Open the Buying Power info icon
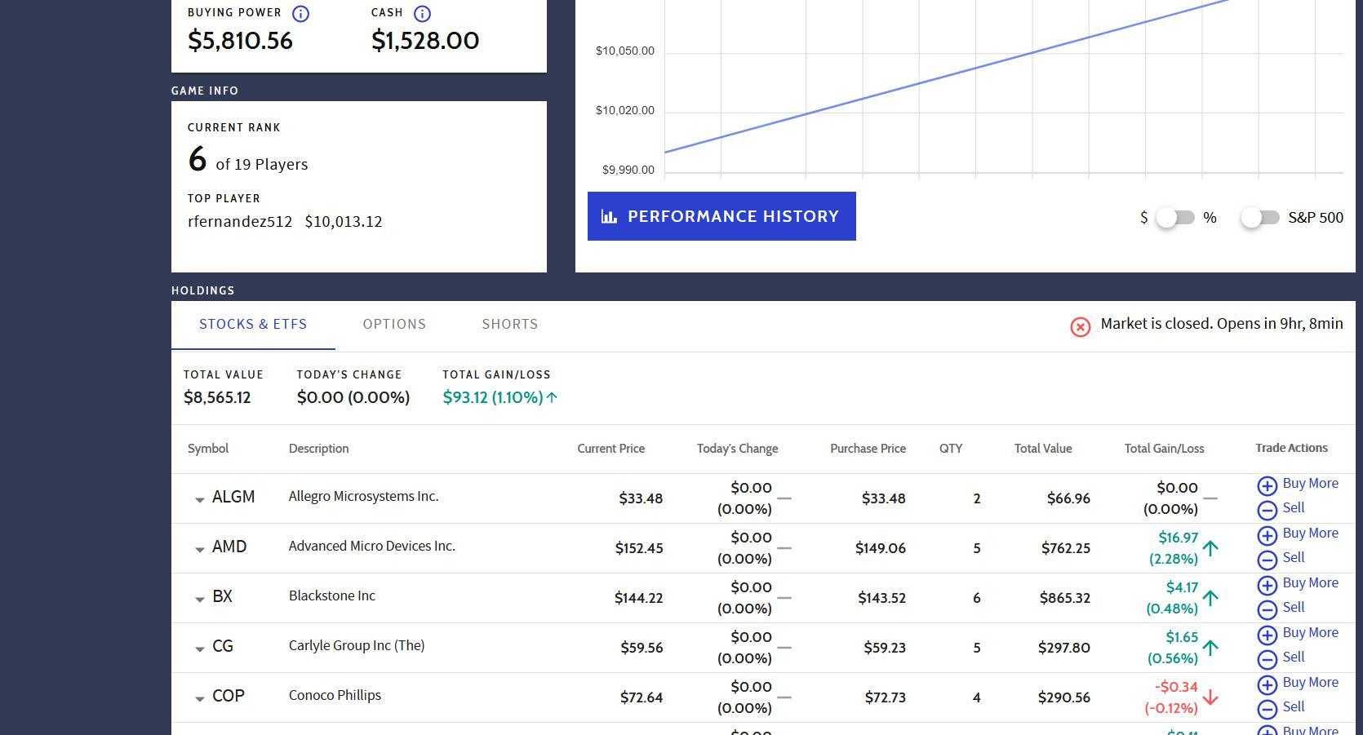This screenshot has height=735, width=1363. pos(300,14)
